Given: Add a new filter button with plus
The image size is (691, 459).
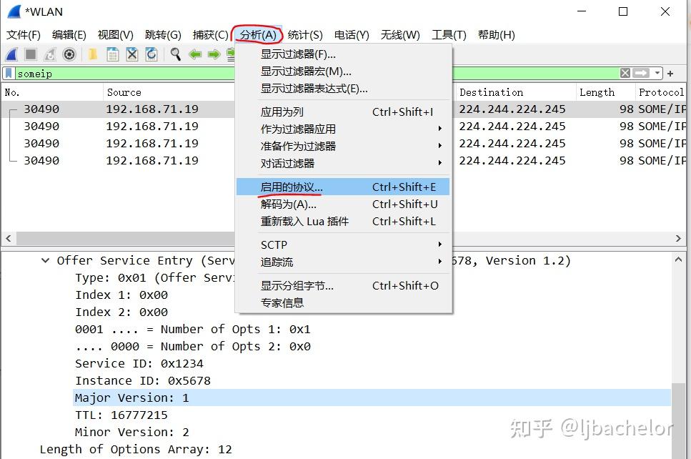Looking at the screenshot, I should [670, 72].
